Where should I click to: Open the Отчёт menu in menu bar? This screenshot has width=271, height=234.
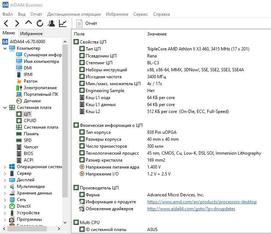pyautogui.click(x=36, y=14)
